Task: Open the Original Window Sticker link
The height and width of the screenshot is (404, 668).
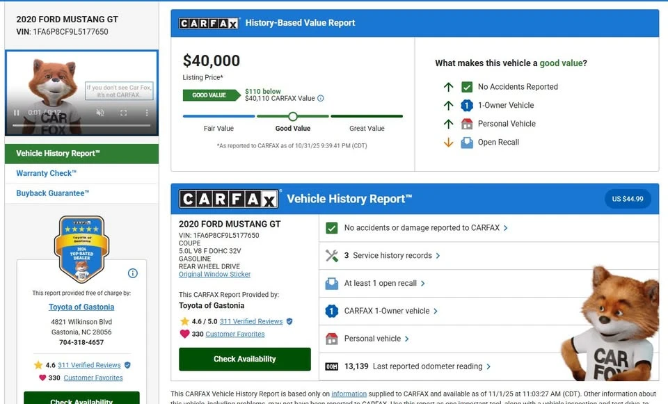Action: click(215, 275)
